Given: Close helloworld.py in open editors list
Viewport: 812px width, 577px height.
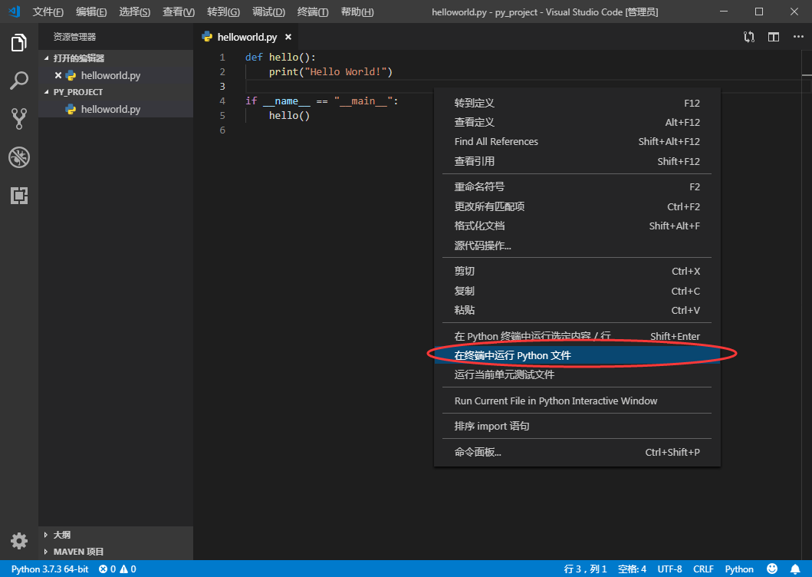Looking at the screenshot, I should (58, 75).
